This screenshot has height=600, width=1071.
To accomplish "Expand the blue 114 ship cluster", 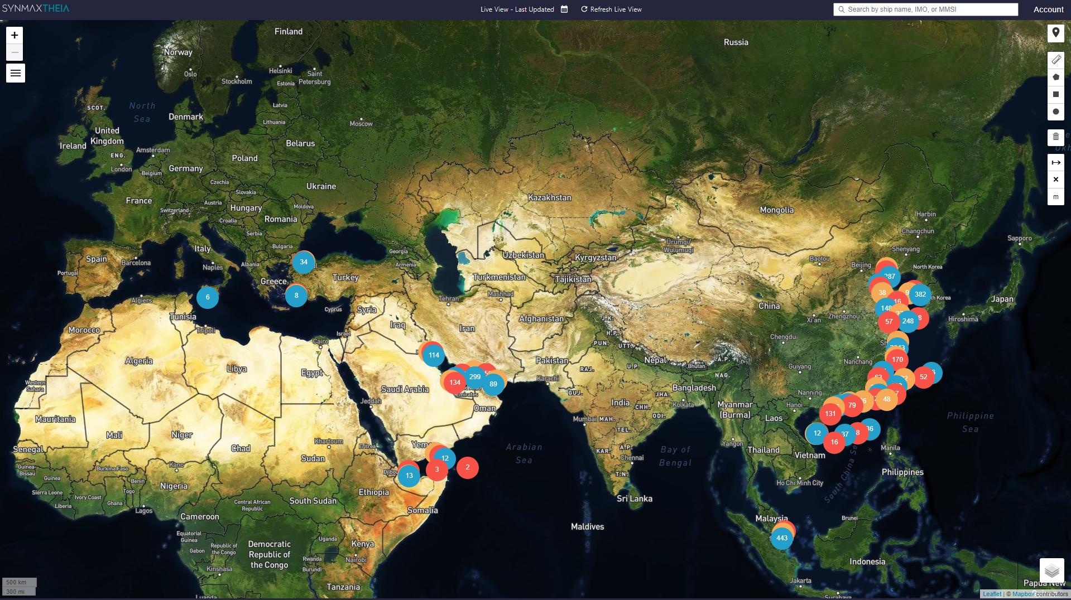I will click(x=434, y=355).
